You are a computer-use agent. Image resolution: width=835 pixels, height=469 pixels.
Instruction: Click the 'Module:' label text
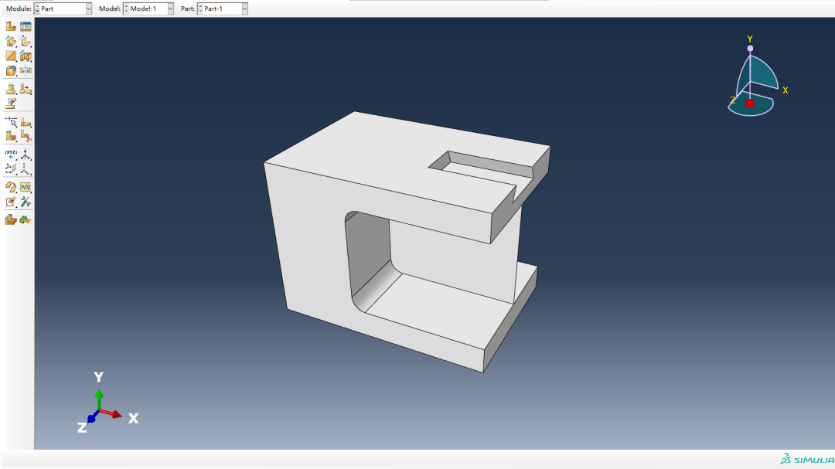[19, 8]
